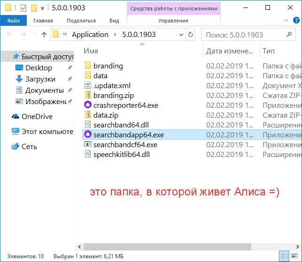This screenshot has width=302, height=262.
Task: Click the data folder icon
Action: (88, 75)
